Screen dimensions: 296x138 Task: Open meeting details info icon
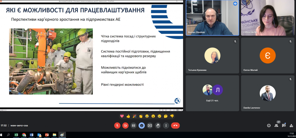(269, 126)
